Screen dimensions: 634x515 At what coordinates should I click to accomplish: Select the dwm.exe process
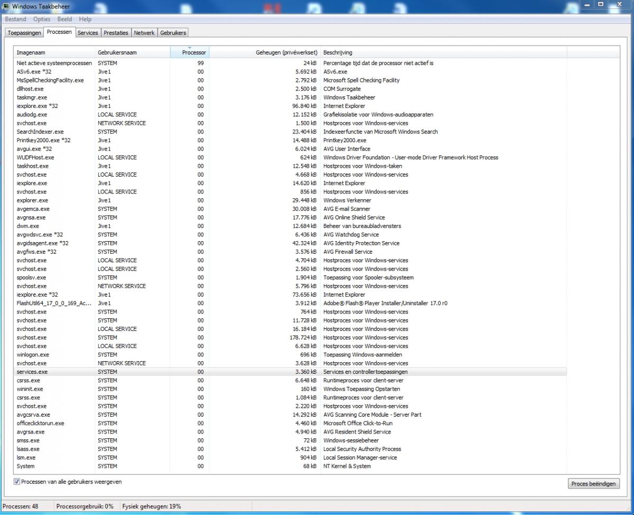point(291,226)
